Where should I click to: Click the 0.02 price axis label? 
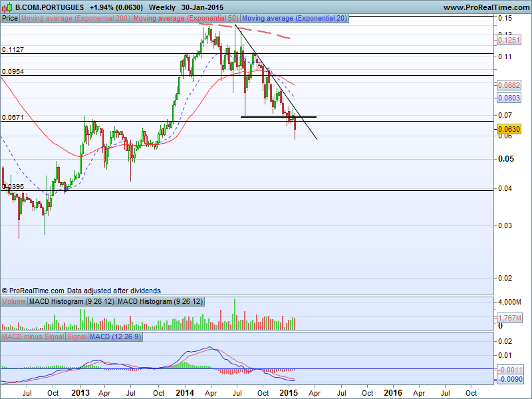tap(505, 278)
